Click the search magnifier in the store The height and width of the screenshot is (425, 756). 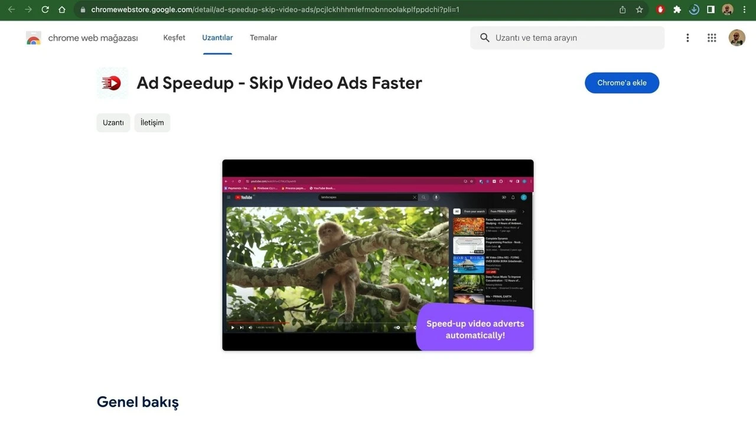[x=484, y=37]
